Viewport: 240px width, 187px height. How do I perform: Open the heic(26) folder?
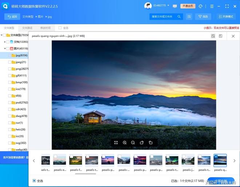[x=19, y=129]
